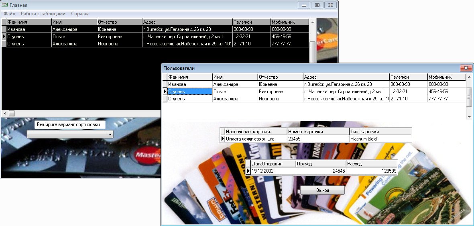
Task: Select Ольга cell in Главная grid
Action: point(74,36)
